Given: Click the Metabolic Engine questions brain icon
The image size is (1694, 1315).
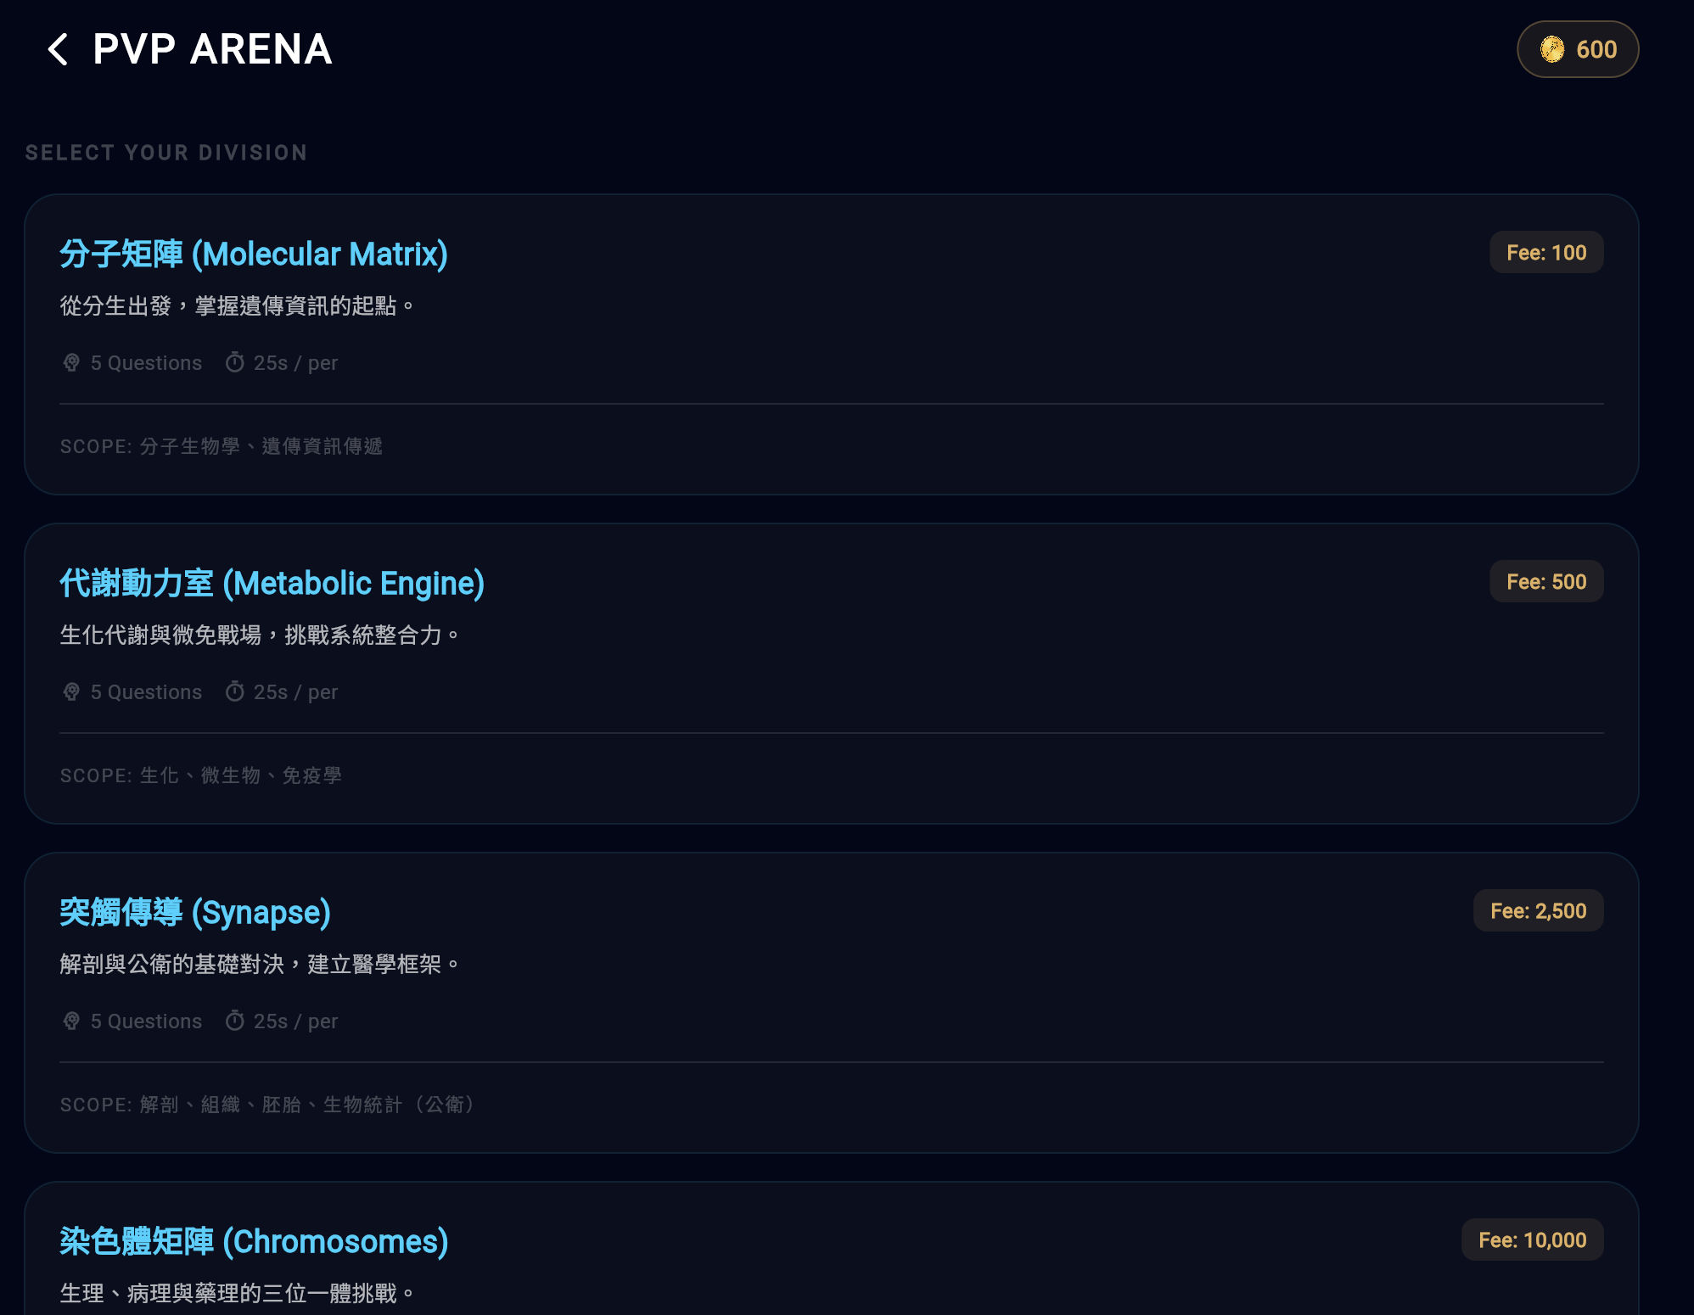Looking at the screenshot, I should (x=71, y=692).
